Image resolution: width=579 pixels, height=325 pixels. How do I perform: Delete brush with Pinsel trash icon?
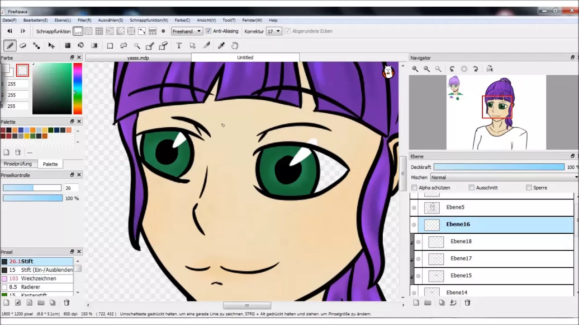66,303
